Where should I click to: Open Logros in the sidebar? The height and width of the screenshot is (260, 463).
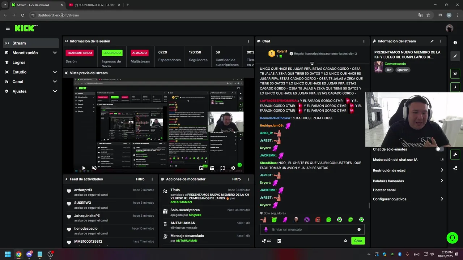[x=31, y=62]
